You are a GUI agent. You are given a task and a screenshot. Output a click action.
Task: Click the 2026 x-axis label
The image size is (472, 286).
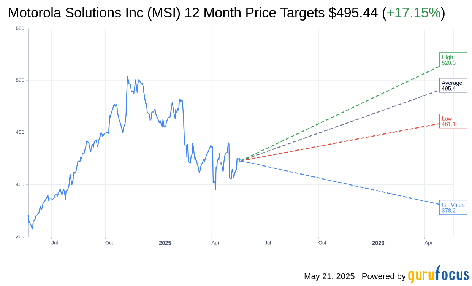(x=378, y=243)
